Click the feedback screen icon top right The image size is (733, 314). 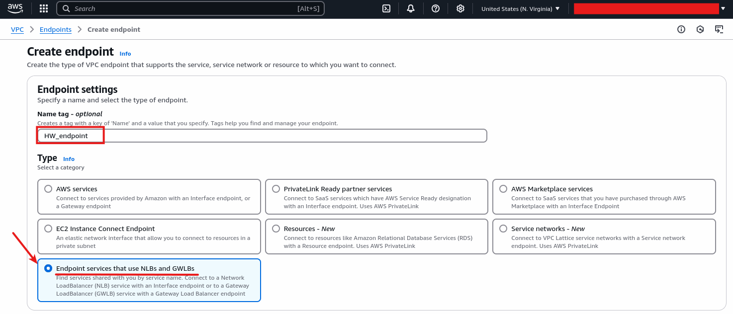pos(719,29)
